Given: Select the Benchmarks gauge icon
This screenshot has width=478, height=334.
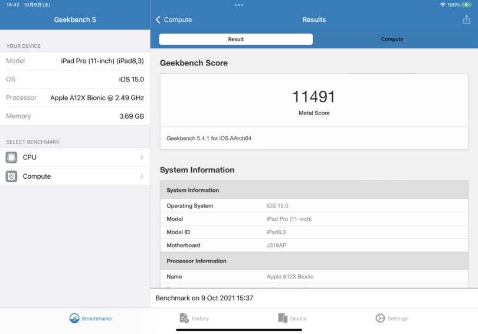Looking at the screenshot, I should [x=74, y=318].
